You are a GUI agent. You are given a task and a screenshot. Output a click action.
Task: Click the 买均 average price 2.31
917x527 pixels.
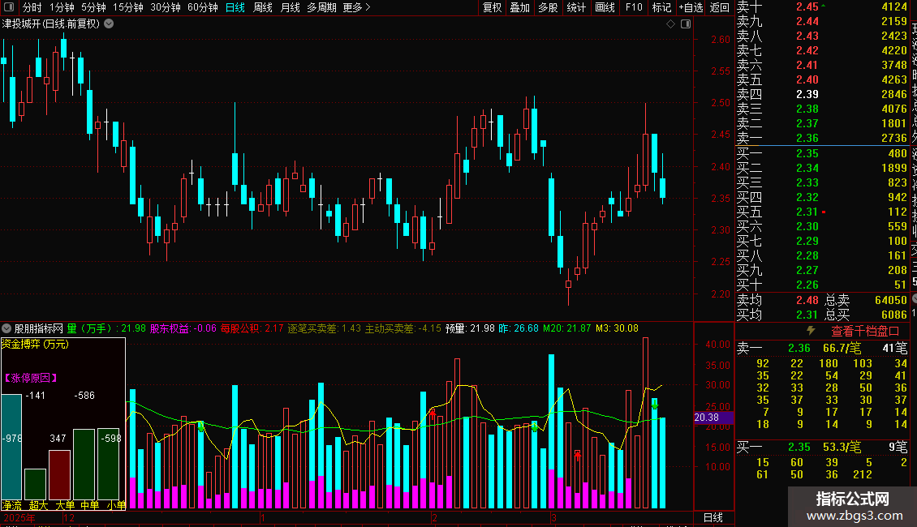tap(807, 315)
